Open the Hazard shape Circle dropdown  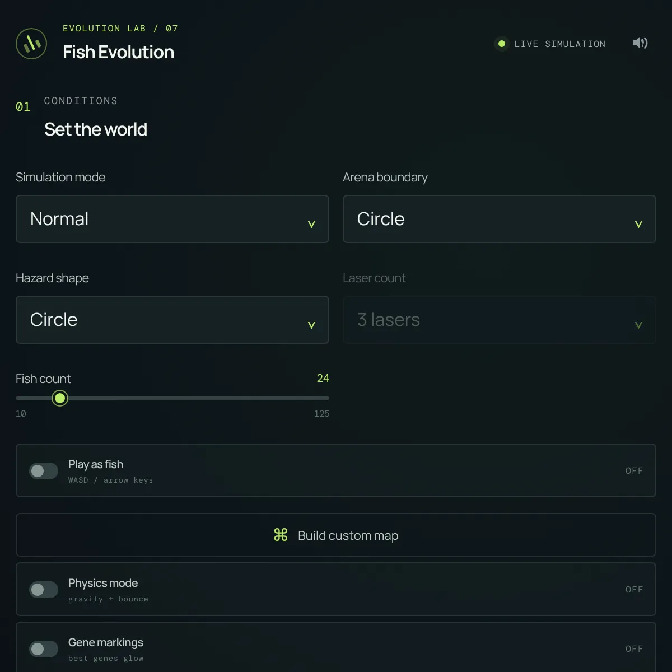click(x=172, y=320)
